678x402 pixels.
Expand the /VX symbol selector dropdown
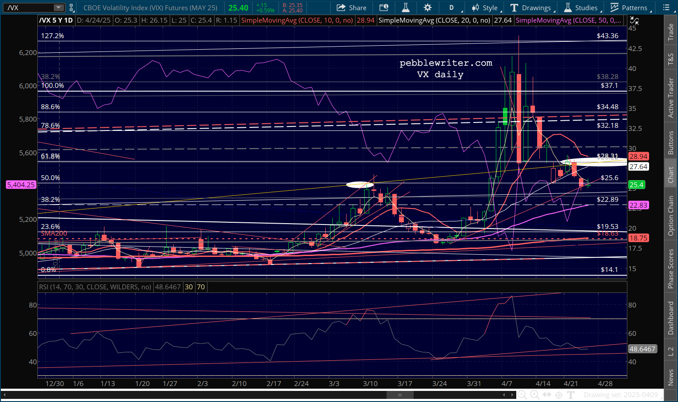point(59,8)
